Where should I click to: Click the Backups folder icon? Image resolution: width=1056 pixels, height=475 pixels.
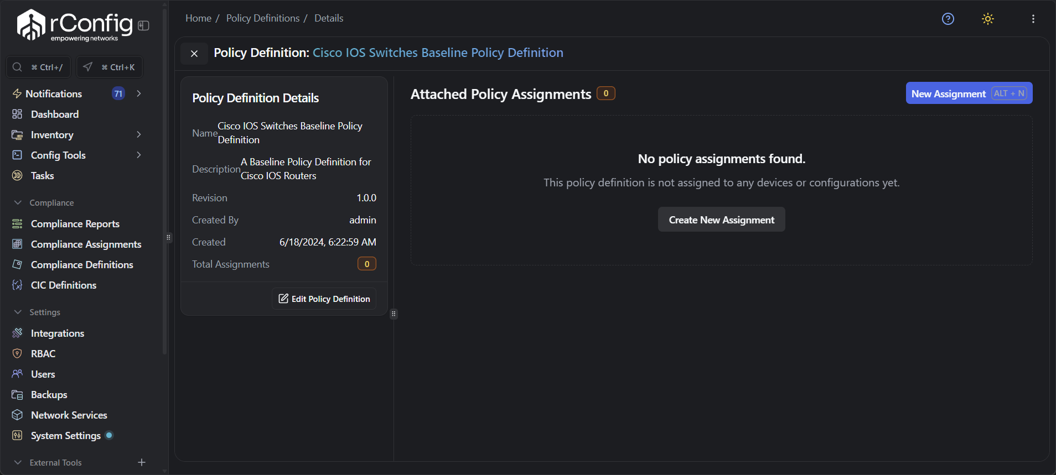point(17,394)
